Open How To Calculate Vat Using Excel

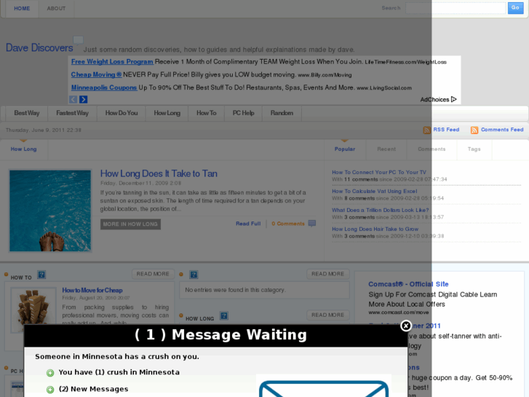point(375,192)
